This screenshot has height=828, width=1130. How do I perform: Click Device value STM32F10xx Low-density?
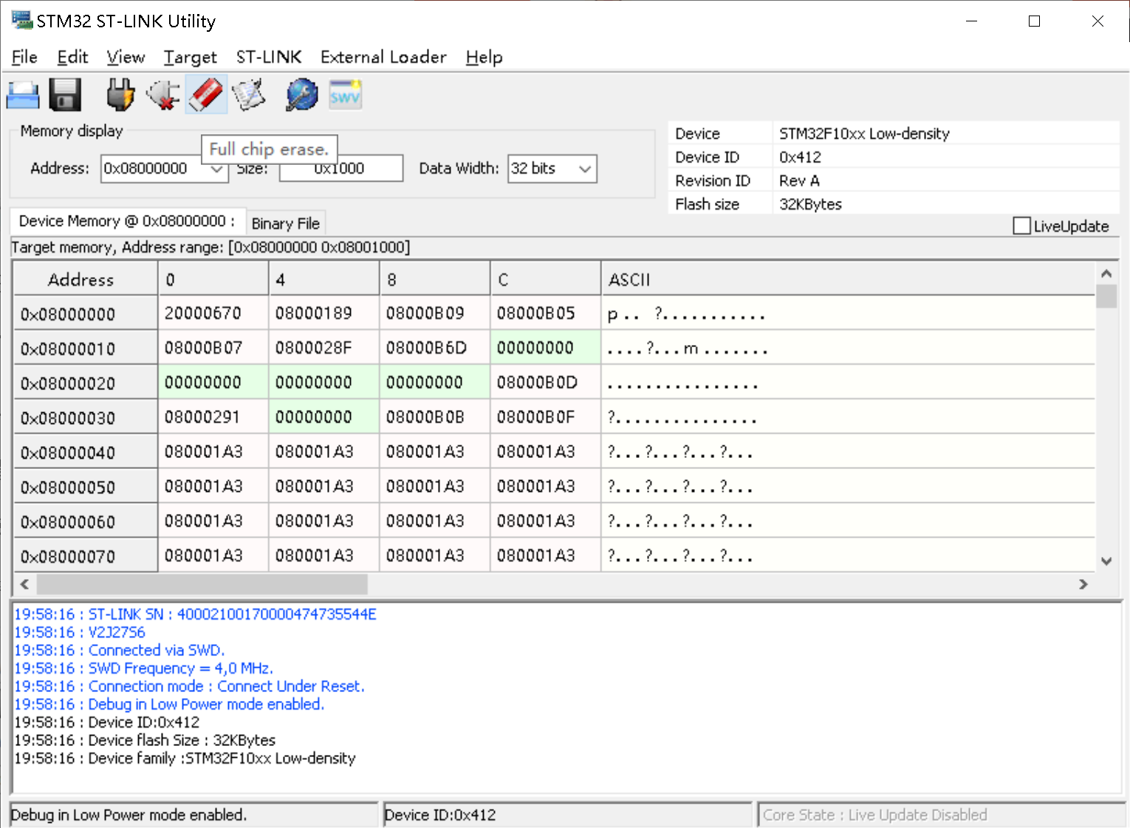point(864,134)
